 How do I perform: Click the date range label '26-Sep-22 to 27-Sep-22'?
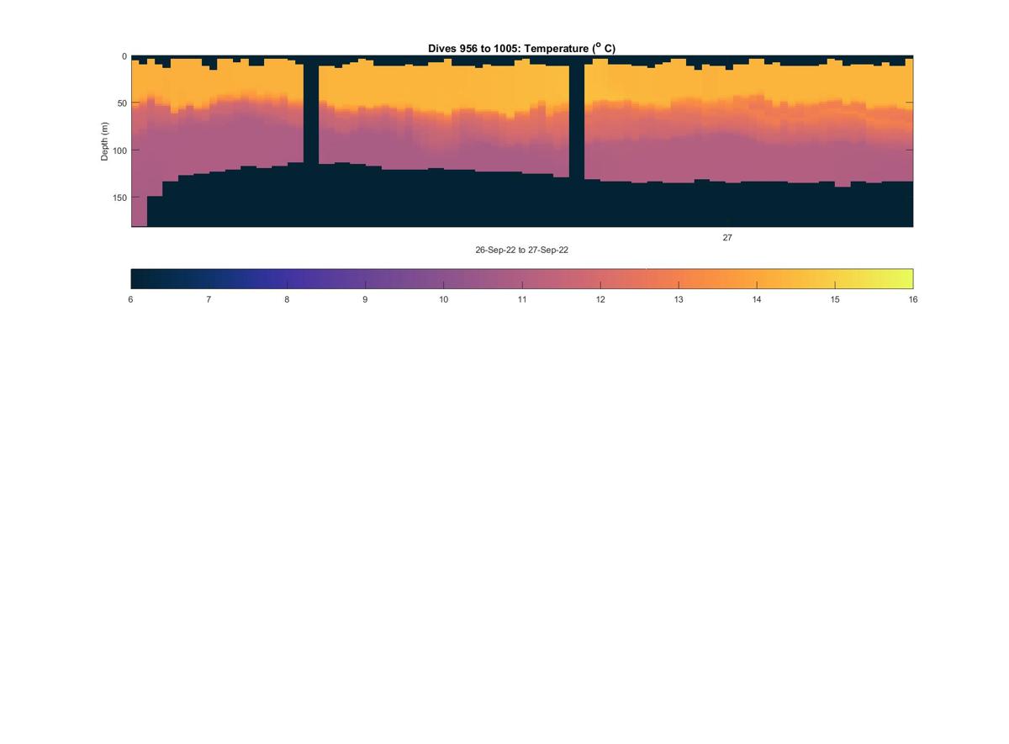coord(521,250)
